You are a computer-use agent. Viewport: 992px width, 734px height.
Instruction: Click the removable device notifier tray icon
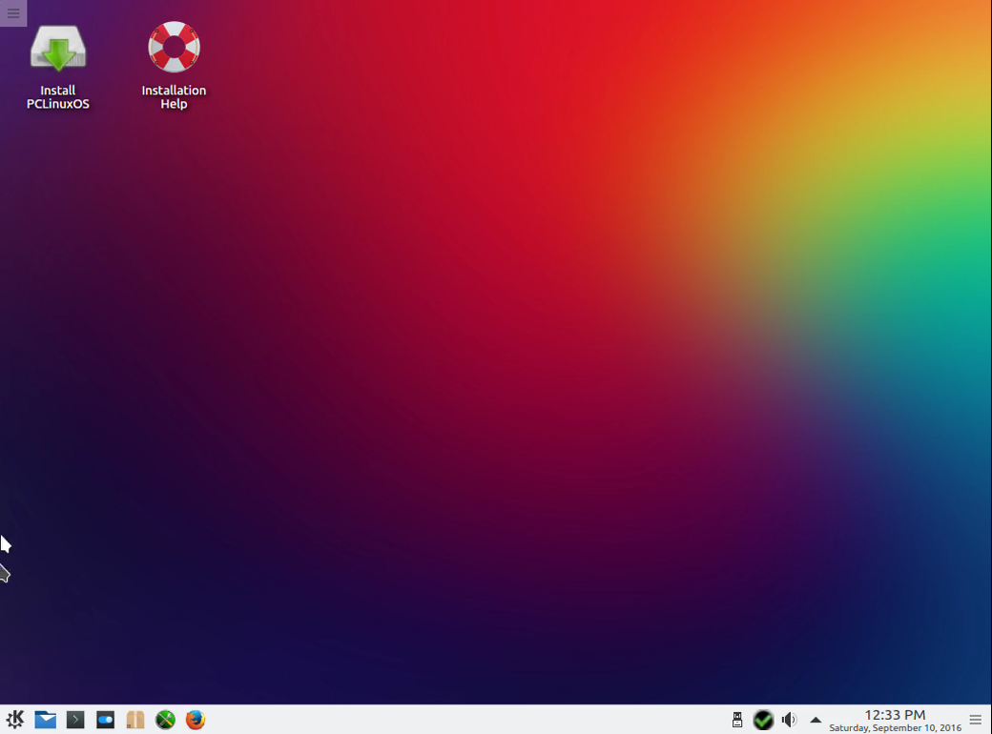737,720
